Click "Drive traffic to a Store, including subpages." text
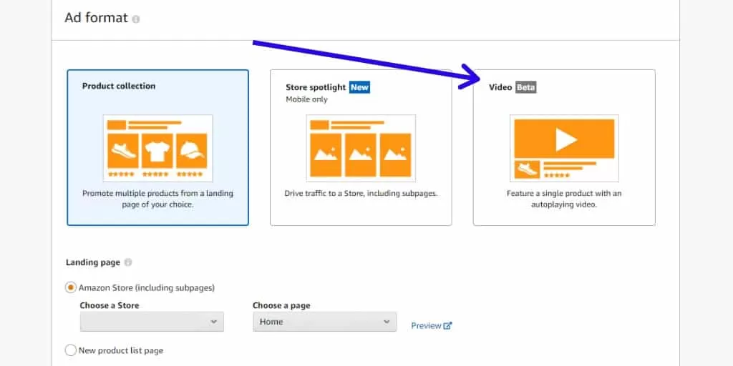This screenshot has height=366, width=733. point(361,193)
